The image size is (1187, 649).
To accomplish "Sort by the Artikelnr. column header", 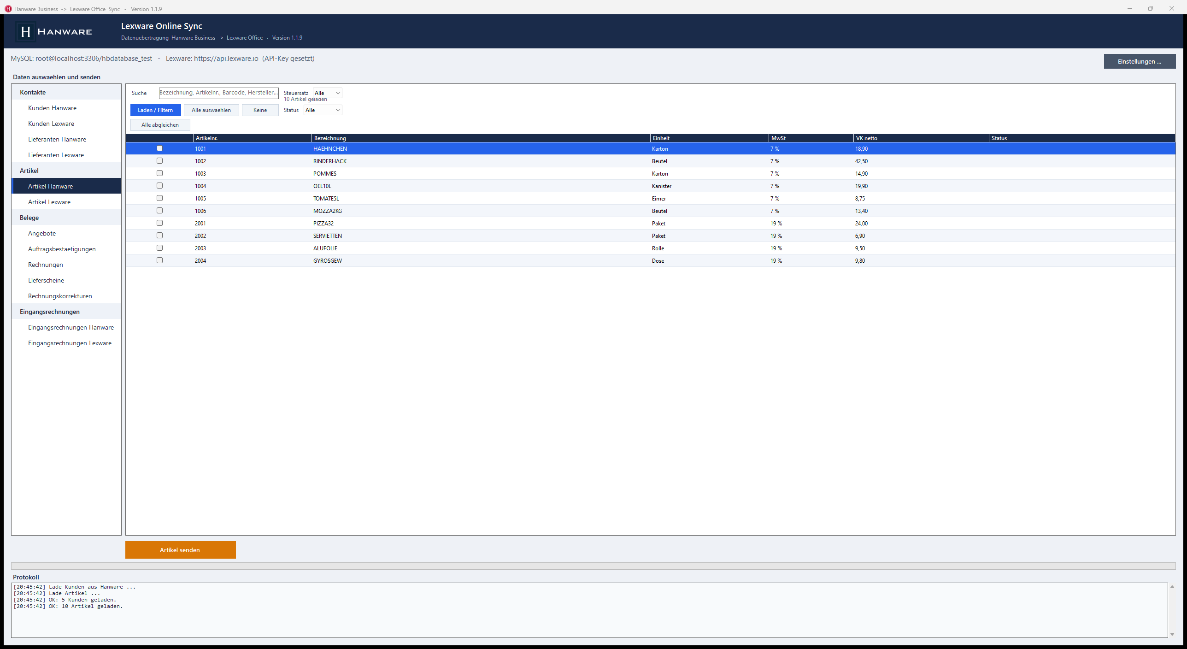I will click(253, 138).
